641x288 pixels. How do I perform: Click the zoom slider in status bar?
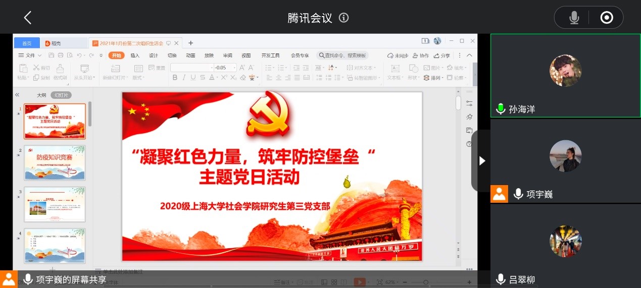[426, 282]
